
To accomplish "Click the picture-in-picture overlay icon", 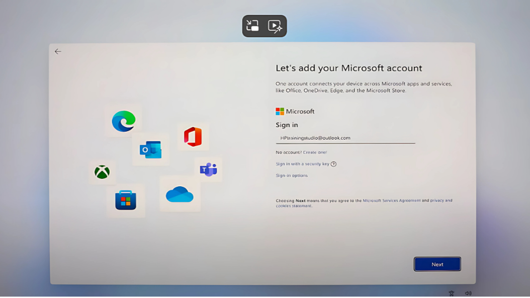I will click(253, 26).
